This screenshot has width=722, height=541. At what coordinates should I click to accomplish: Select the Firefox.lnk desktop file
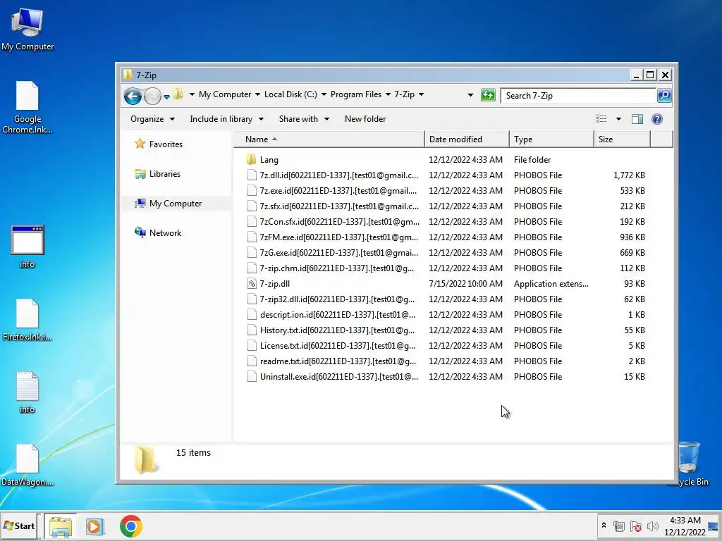[27, 321]
